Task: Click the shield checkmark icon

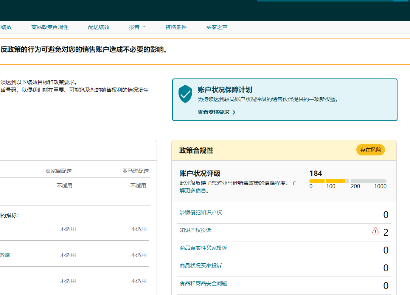Action: point(185,94)
